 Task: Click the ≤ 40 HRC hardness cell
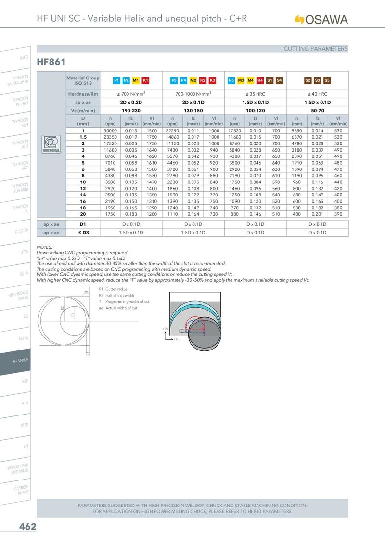click(x=318, y=94)
